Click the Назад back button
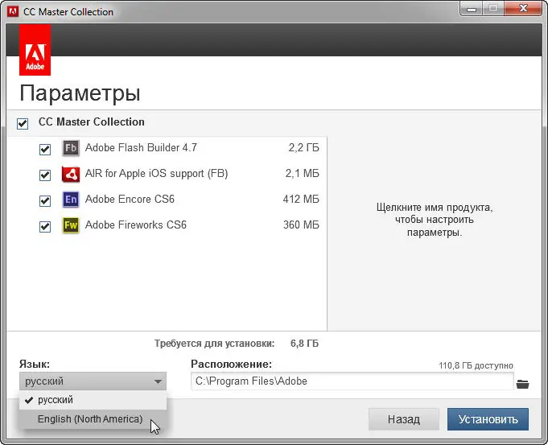This screenshot has width=548, height=445. point(404,419)
